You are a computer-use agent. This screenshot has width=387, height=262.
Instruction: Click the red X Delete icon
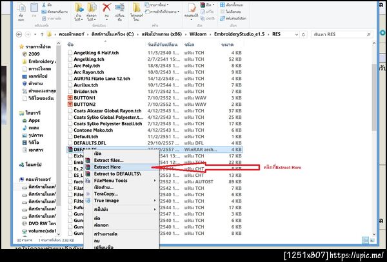point(106,7)
